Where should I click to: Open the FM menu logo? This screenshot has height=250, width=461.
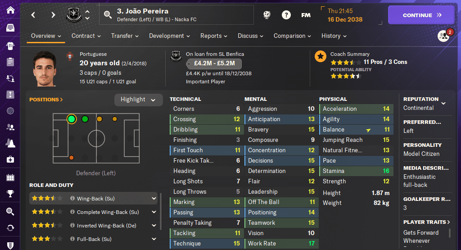(306, 15)
